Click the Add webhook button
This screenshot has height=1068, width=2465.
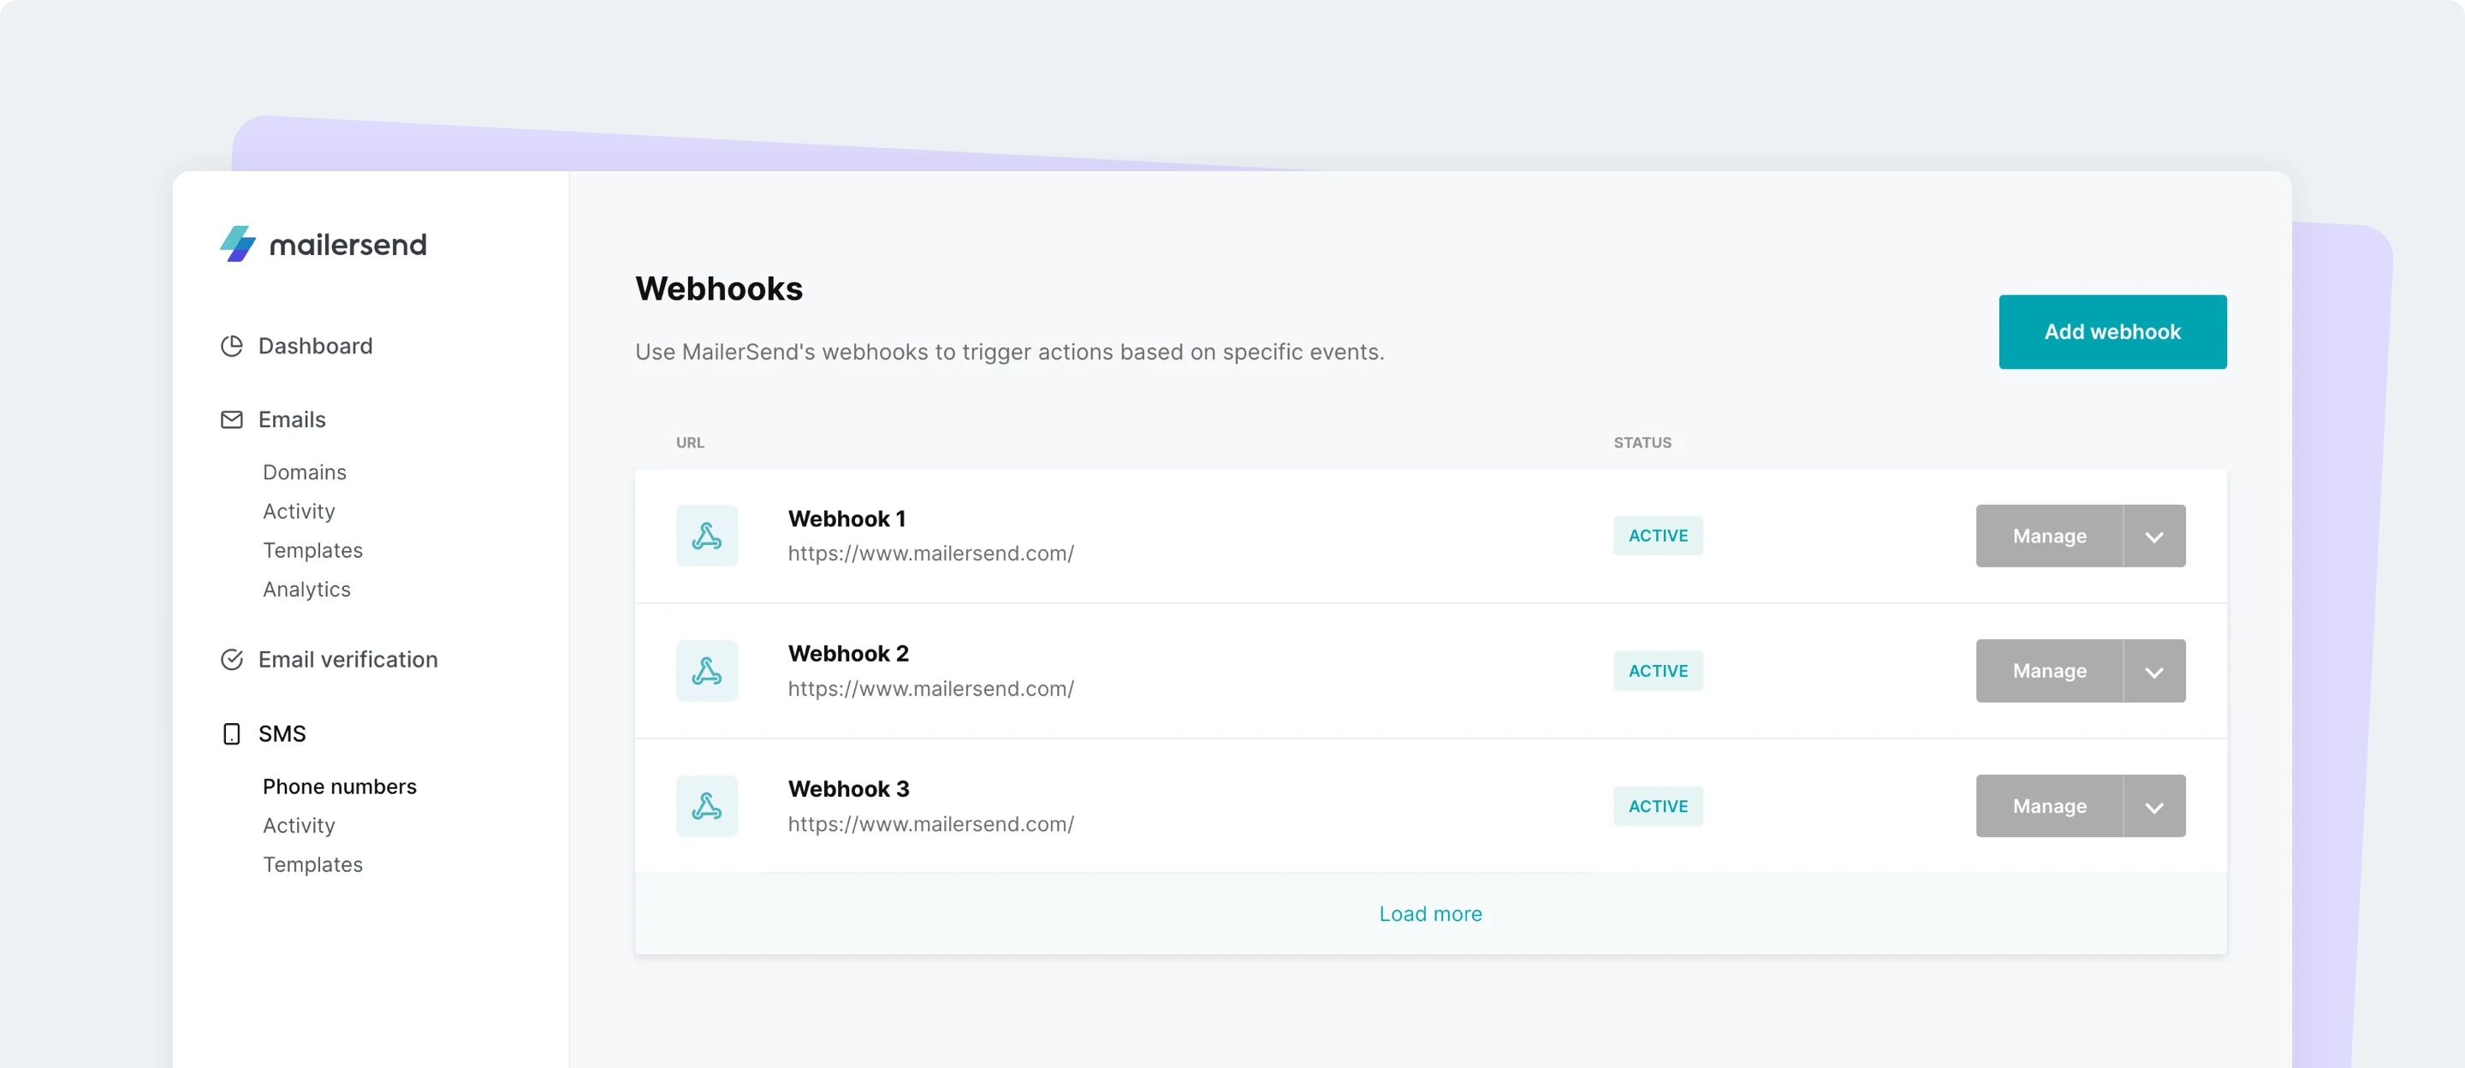2112,332
